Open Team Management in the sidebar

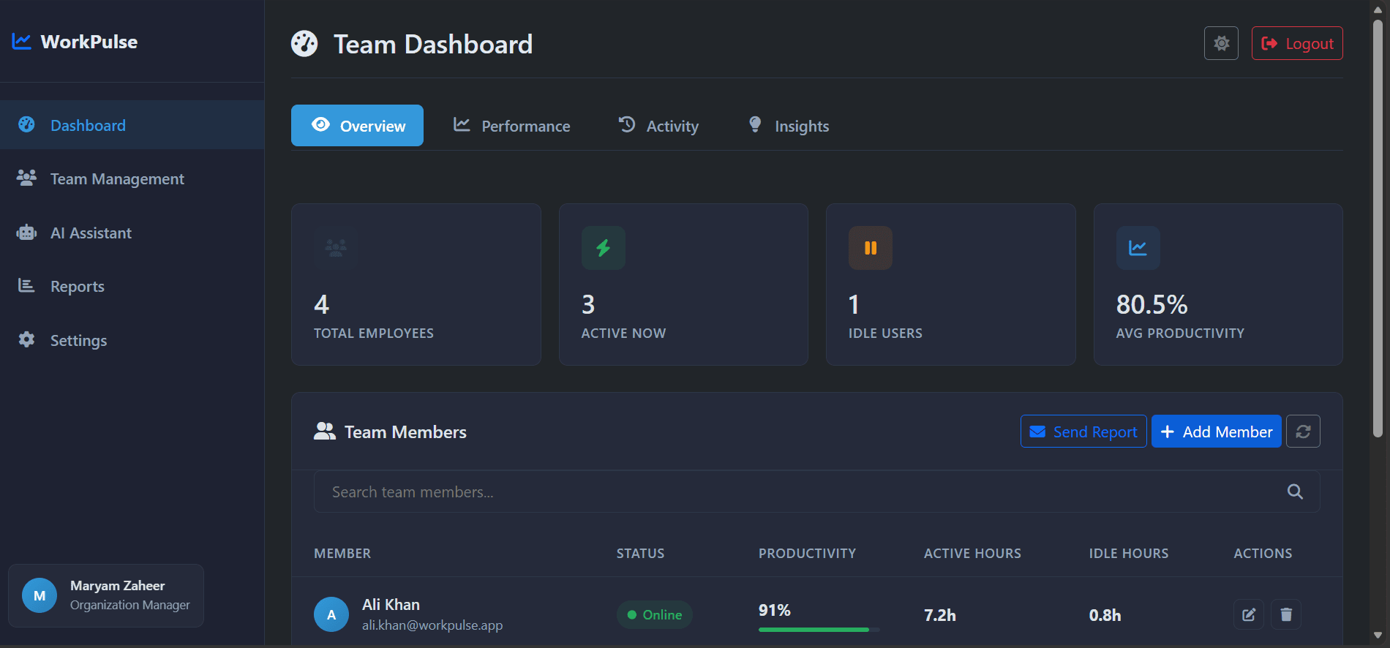pos(132,178)
